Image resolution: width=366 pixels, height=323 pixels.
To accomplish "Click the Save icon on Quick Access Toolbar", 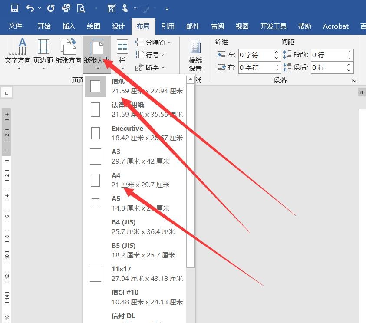I will click(x=14, y=8).
